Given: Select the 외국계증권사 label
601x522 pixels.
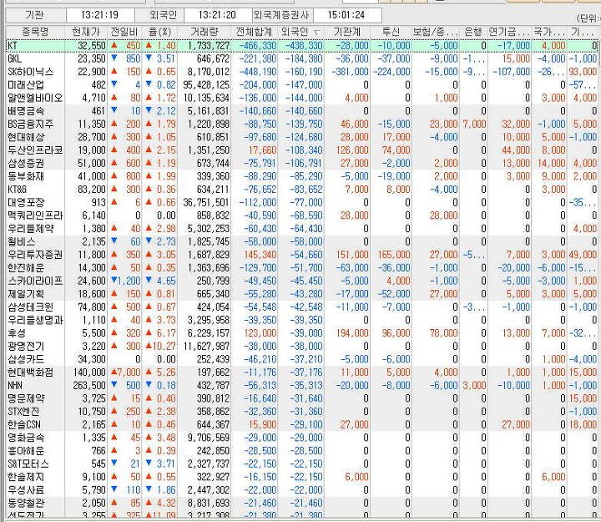Looking at the screenshot, I should tap(281, 15).
